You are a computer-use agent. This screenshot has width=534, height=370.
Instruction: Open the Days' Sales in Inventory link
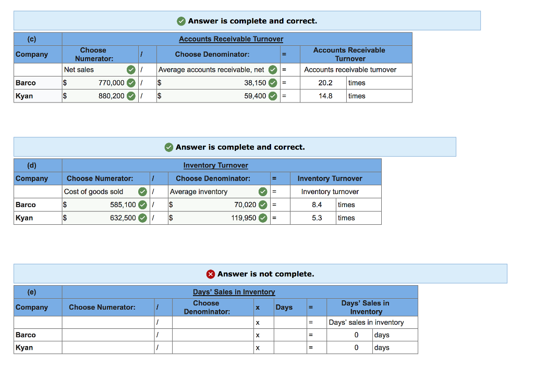(234, 292)
